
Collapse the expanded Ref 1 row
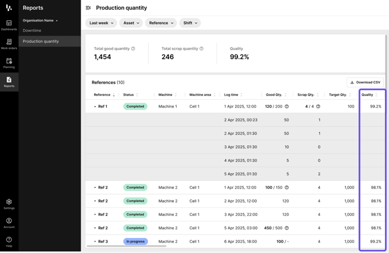click(95, 107)
